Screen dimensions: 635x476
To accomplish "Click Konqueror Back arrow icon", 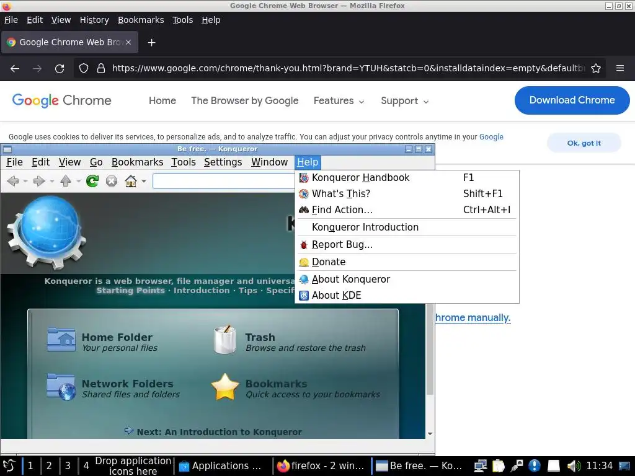I will coord(13,181).
